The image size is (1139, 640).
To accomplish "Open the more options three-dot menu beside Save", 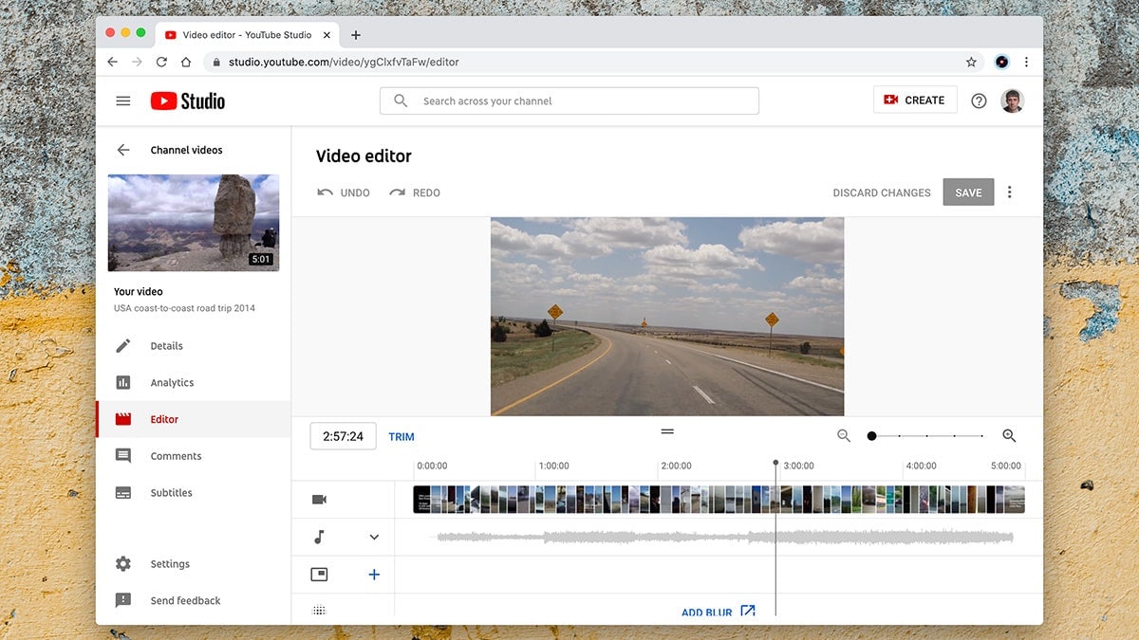I will coord(1009,192).
